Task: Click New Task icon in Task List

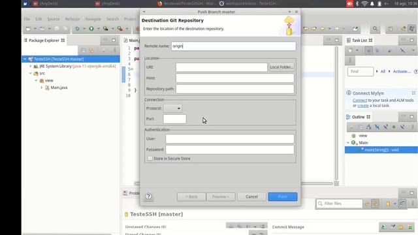Action: point(351,50)
